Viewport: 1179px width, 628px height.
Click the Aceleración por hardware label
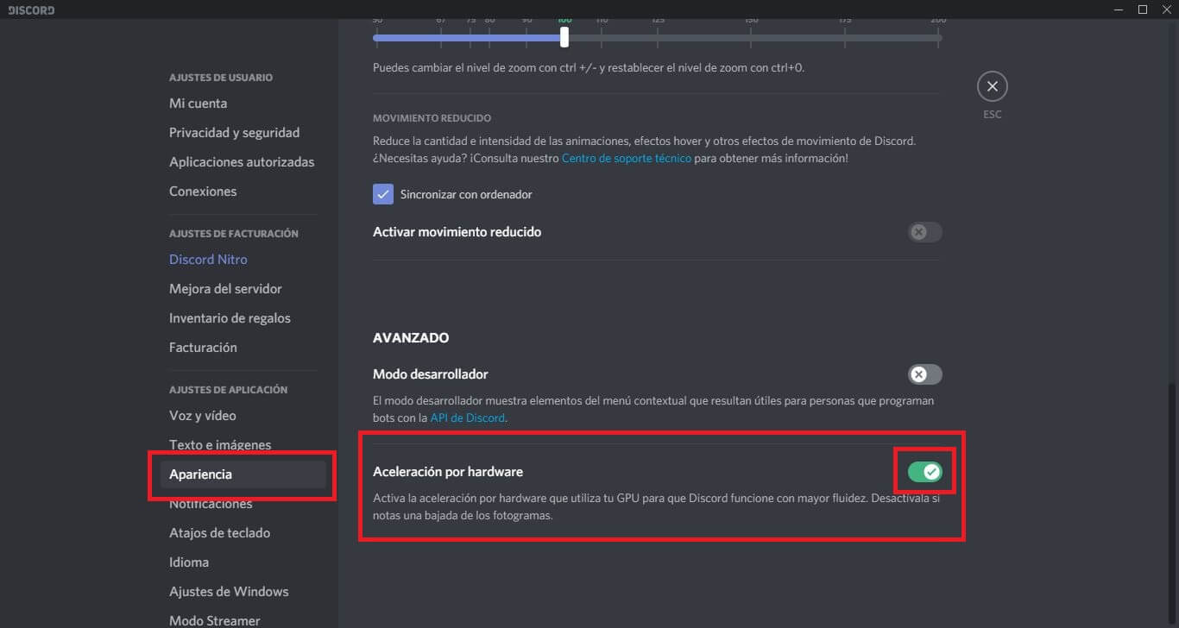[x=448, y=472]
